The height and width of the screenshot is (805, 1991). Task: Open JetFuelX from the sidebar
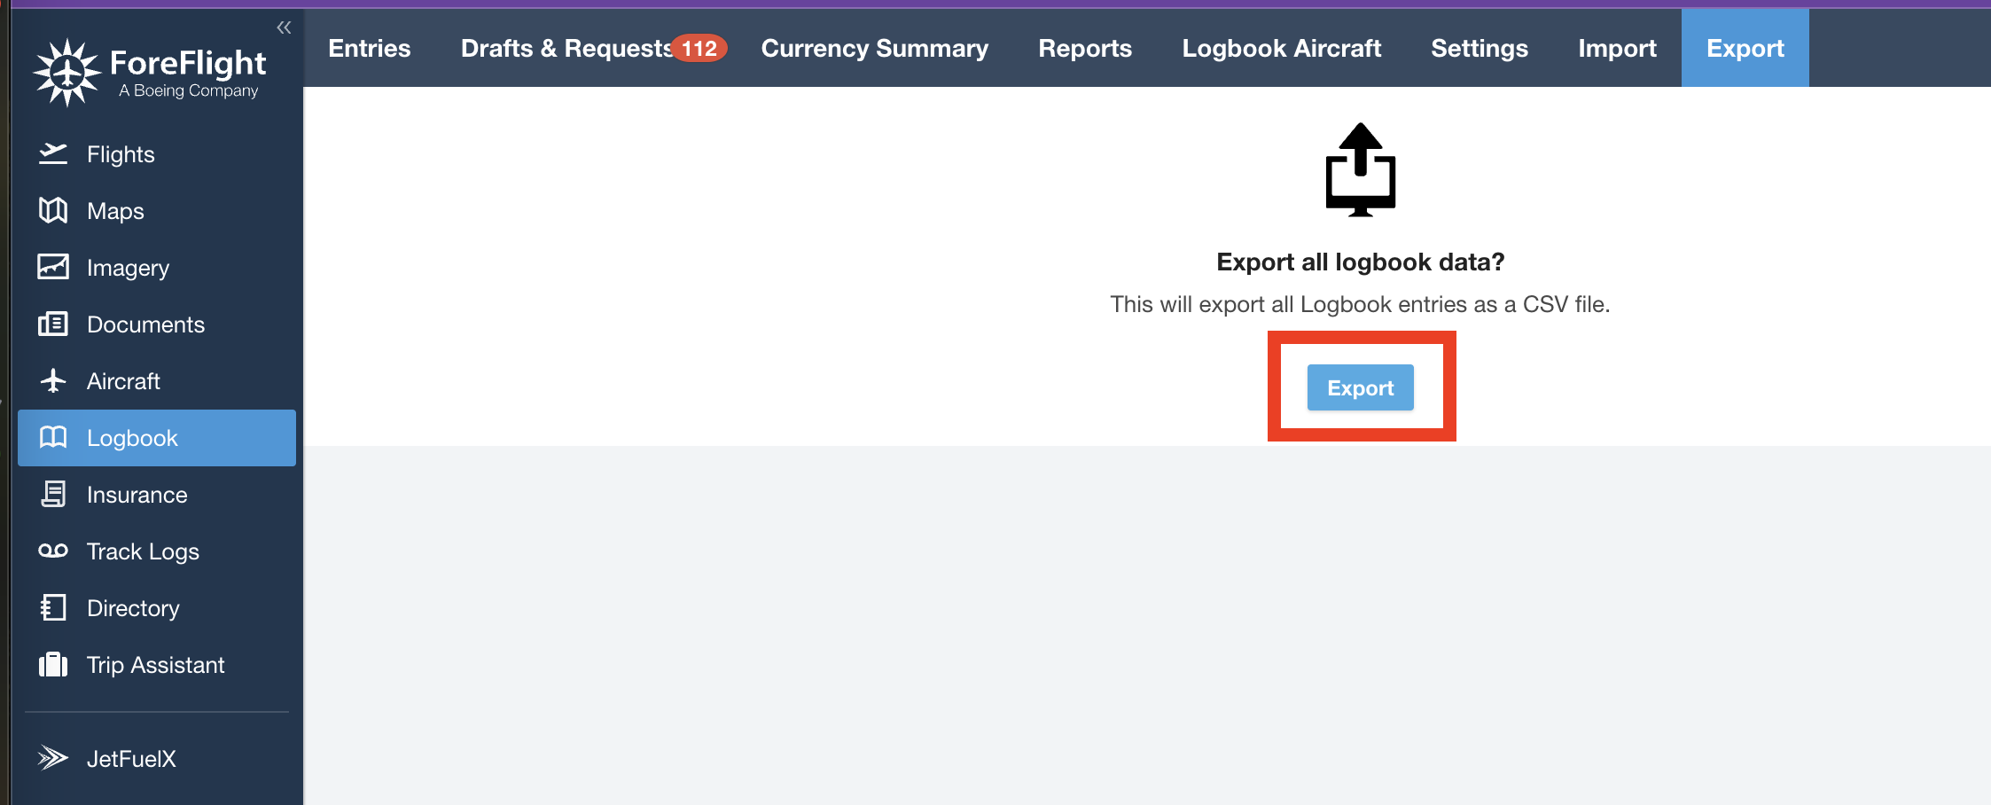click(130, 758)
